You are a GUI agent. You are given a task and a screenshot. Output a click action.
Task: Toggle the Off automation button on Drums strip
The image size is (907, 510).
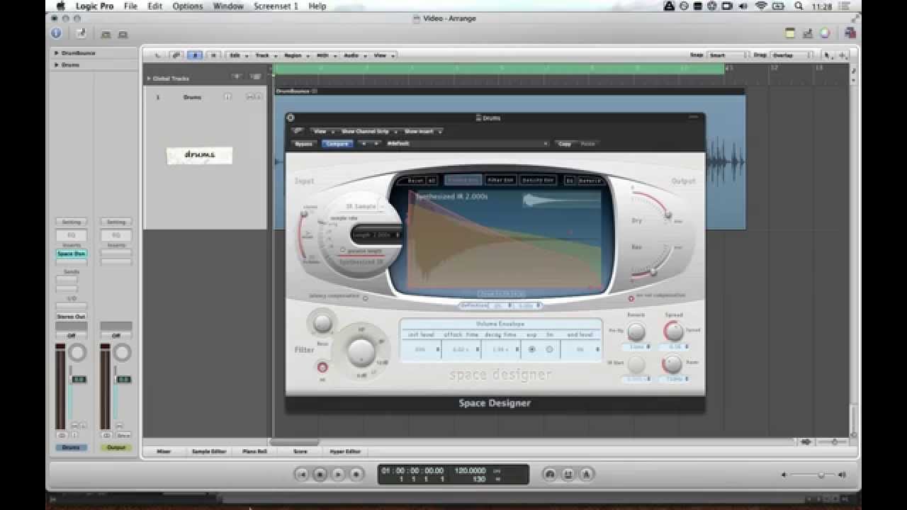click(x=72, y=336)
